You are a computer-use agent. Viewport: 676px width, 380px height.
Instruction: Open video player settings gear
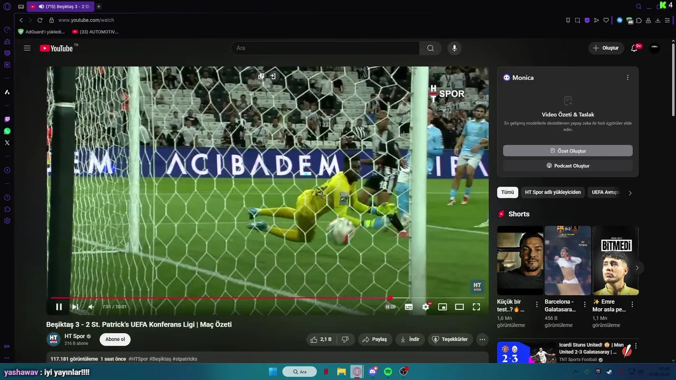426,307
